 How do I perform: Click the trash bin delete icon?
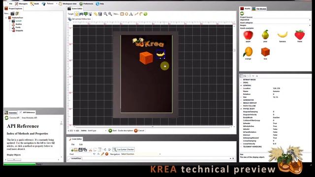(100, 14)
